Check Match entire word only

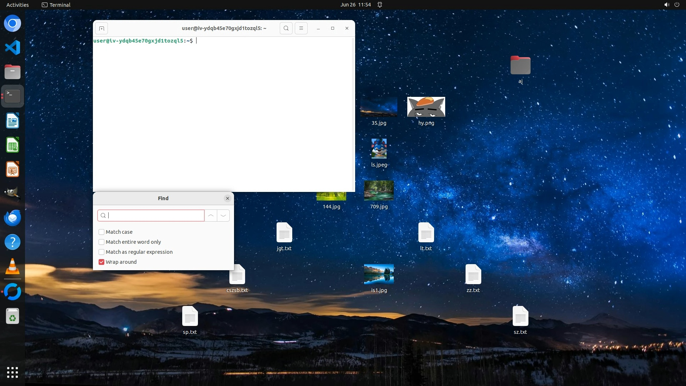[101, 242]
